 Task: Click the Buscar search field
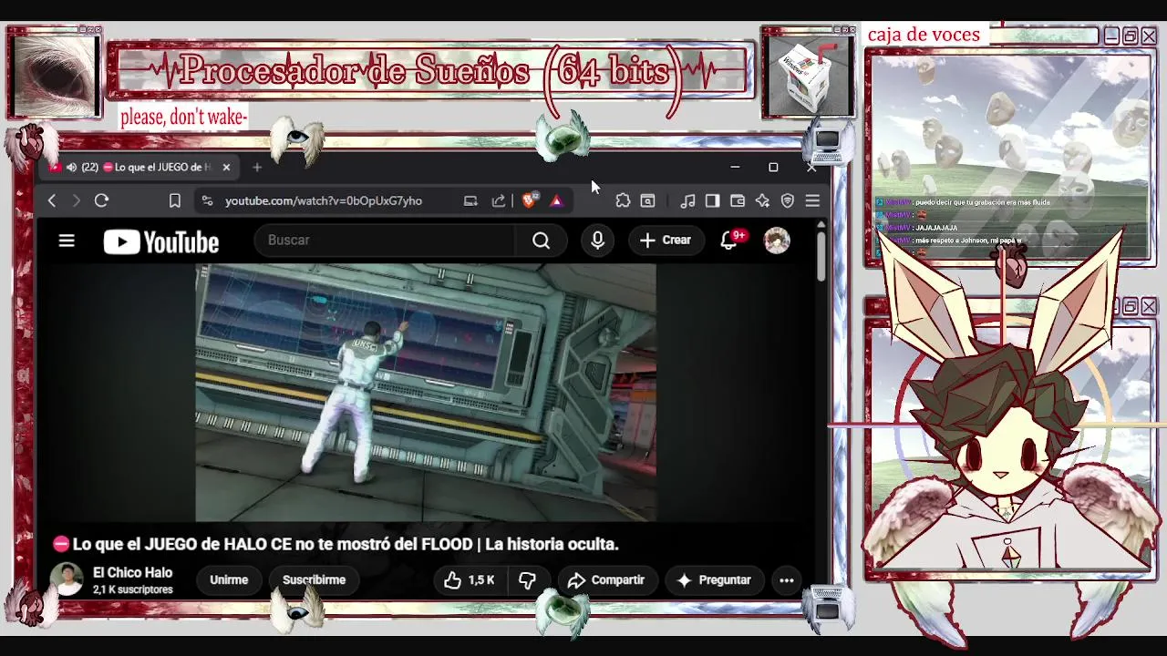pyautogui.click(x=383, y=240)
